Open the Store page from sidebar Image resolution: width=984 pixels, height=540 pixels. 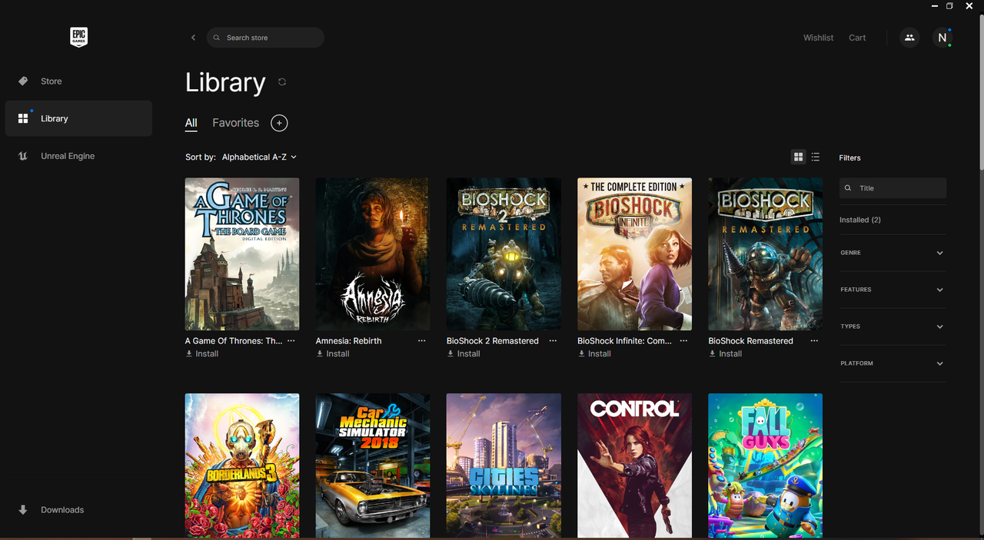tap(78, 81)
